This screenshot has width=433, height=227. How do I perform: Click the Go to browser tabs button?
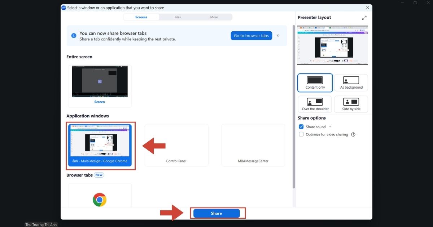(252, 36)
